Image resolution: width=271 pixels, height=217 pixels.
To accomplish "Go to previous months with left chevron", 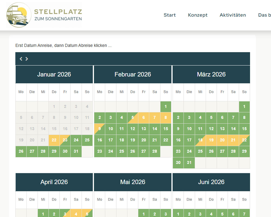I will [x=21, y=59].
